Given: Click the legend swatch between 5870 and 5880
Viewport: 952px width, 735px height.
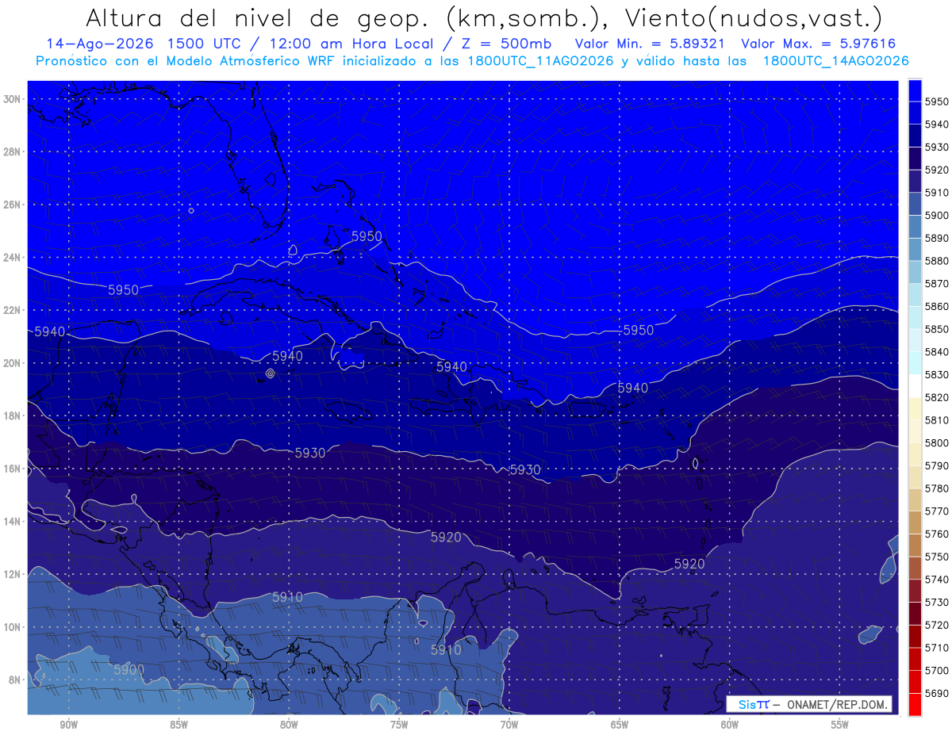Looking at the screenshot, I should point(915,273).
